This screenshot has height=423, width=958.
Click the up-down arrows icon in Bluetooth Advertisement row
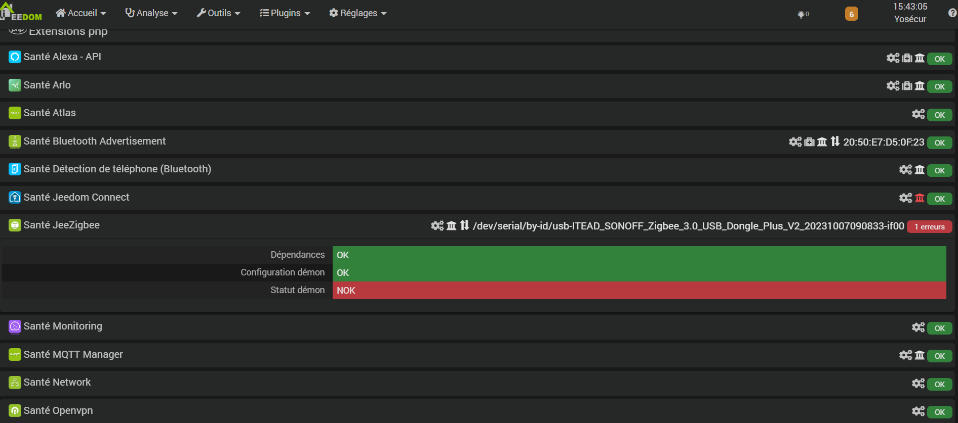coord(835,142)
